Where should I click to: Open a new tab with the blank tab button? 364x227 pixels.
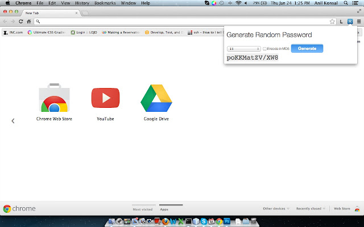[x=85, y=13]
